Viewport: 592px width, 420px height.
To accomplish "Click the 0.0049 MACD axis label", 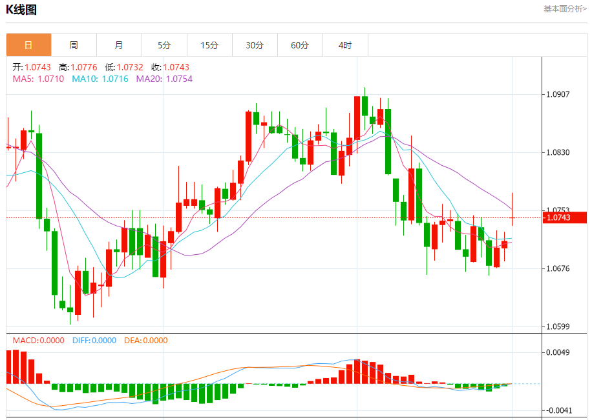I will click(558, 352).
